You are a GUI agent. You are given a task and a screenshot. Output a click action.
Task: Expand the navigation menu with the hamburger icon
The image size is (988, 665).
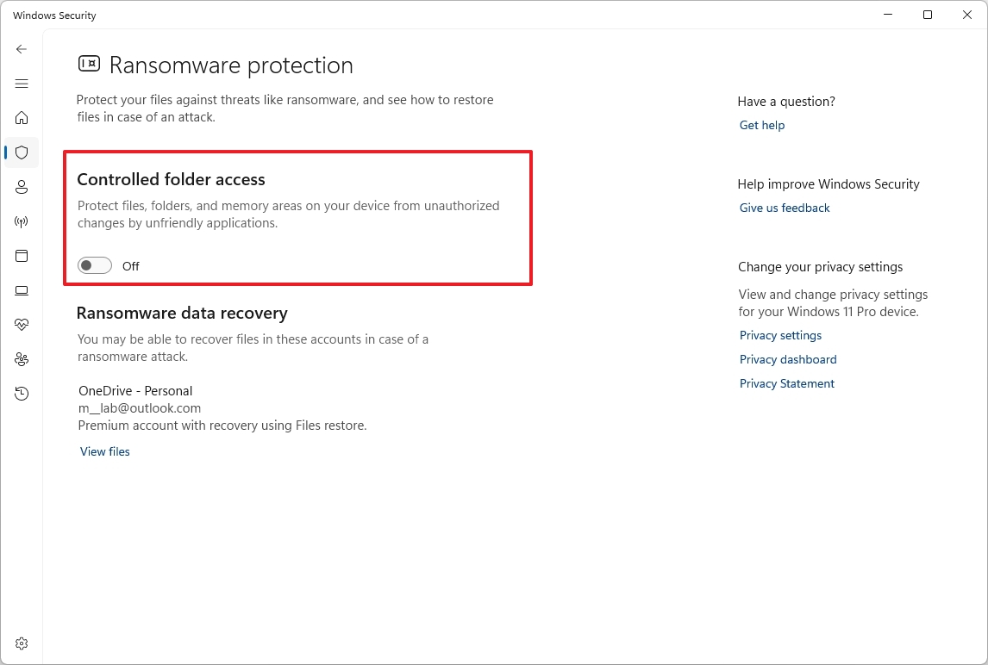tap(22, 84)
